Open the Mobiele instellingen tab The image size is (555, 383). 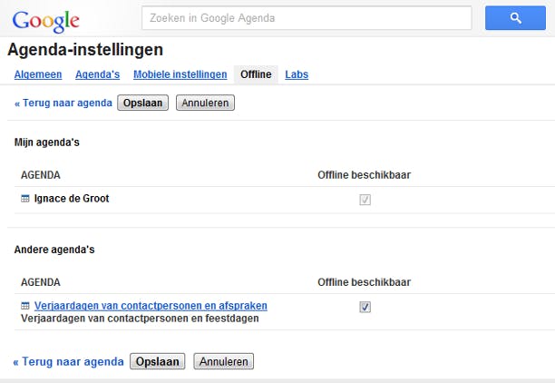180,74
